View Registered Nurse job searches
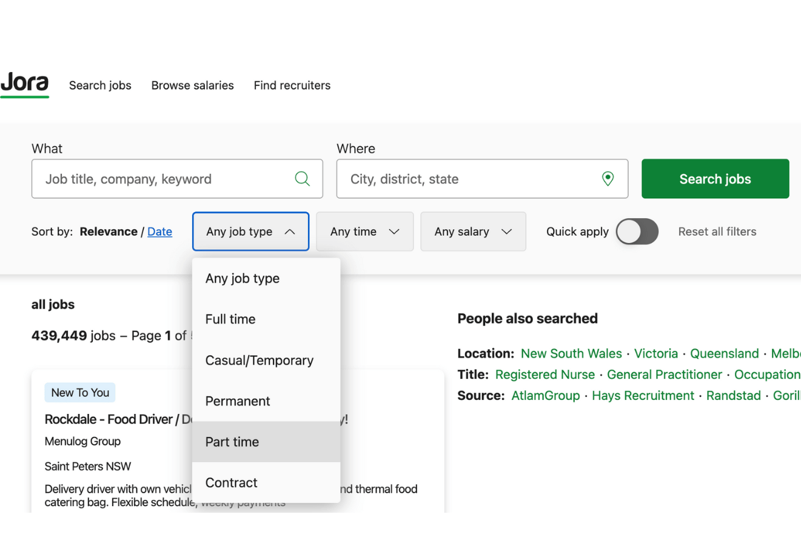801x560 pixels. coord(545,375)
